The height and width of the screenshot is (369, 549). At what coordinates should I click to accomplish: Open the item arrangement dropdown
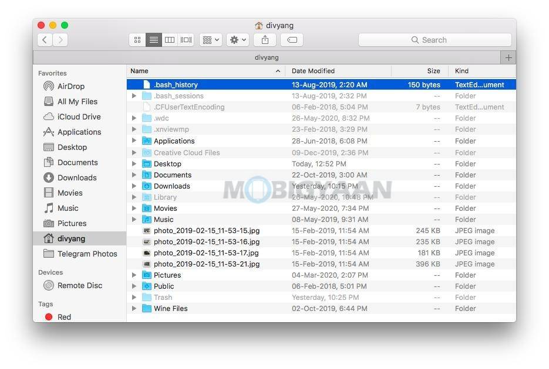pos(210,39)
